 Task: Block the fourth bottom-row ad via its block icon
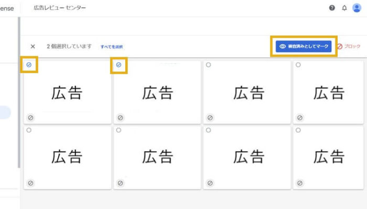coord(300,183)
